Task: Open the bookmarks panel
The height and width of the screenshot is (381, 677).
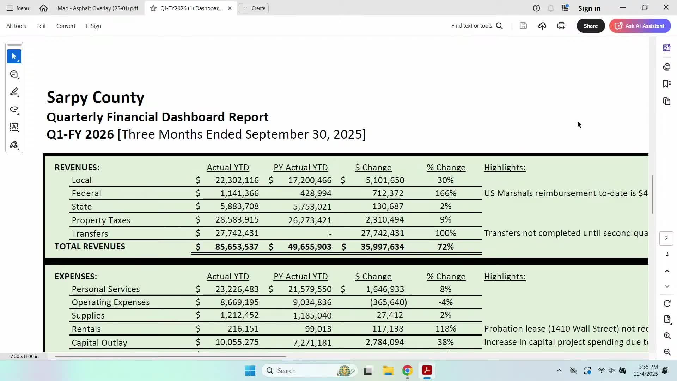Action: [666, 84]
